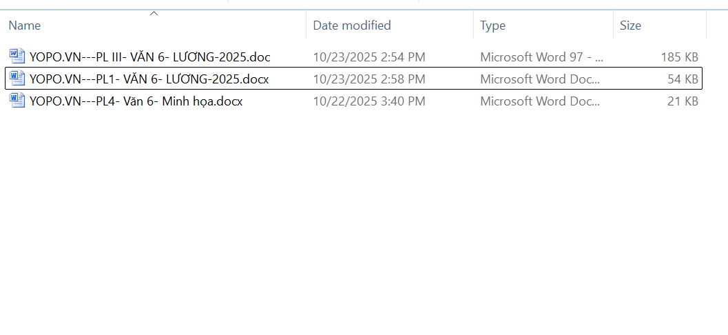The height and width of the screenshot is (335, 728).
Task: Sort files by the Size column header
Action: [x=630, y=26]
